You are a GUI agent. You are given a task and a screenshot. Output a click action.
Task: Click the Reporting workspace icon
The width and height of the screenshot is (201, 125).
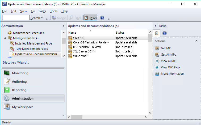click(x=7, y=90)
